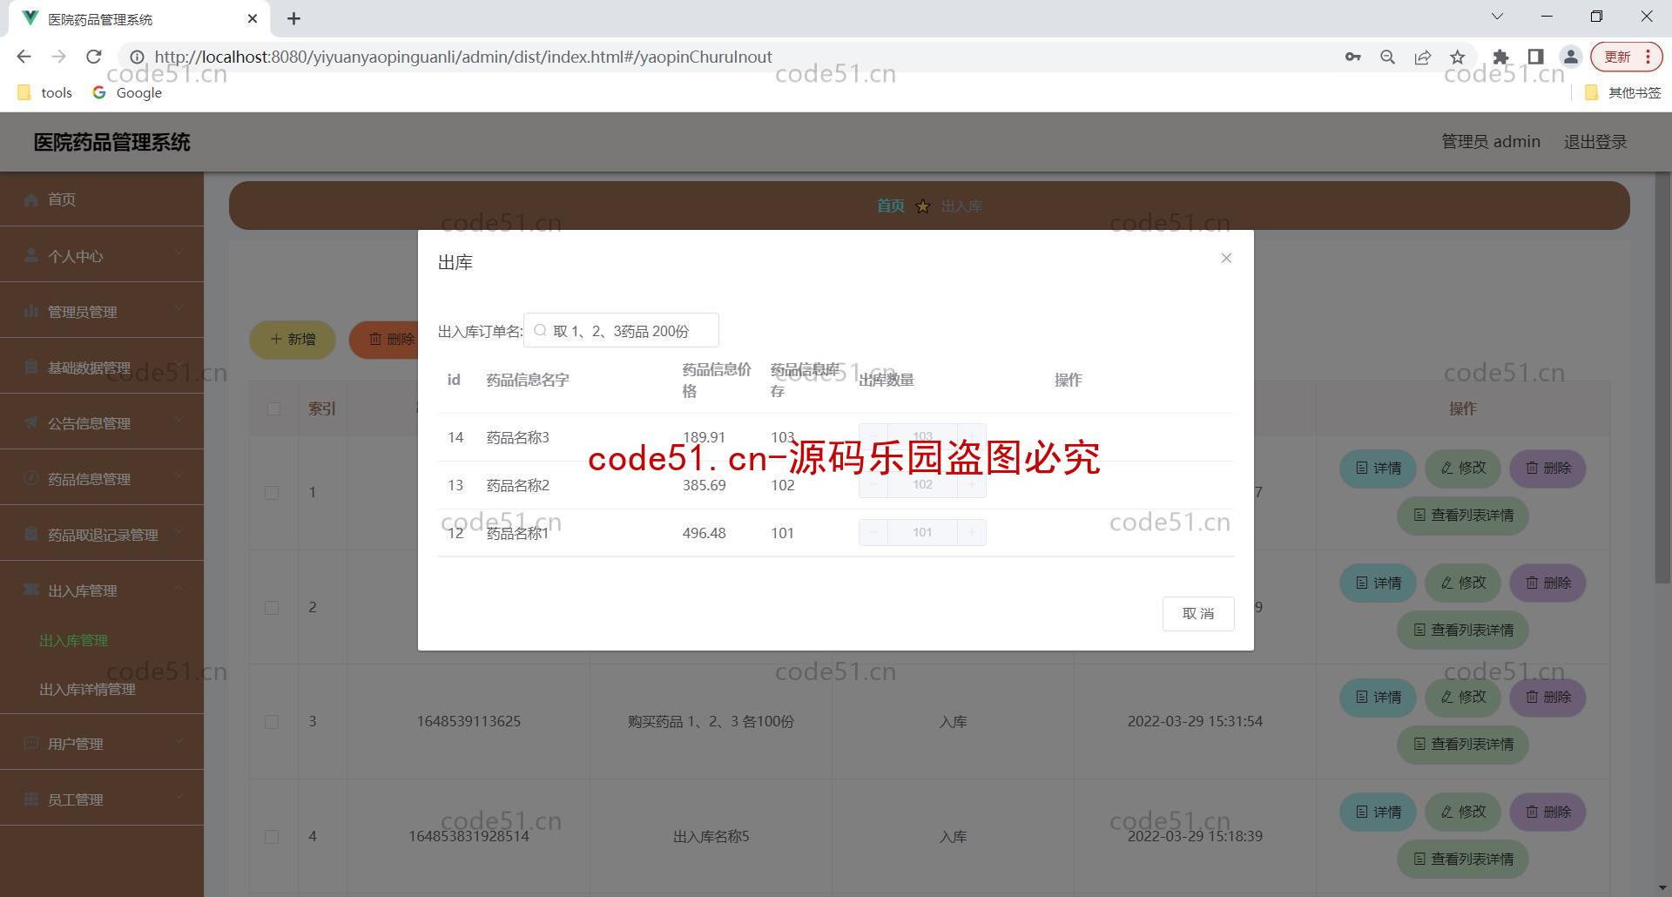Click 修改 button for row 2
This screenshot has width=1672, height=897.
click(x=1463, y=583)
